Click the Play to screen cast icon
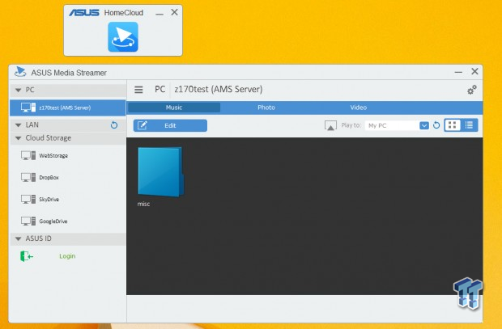Viewport: 502px width, 329px height. 330,125
